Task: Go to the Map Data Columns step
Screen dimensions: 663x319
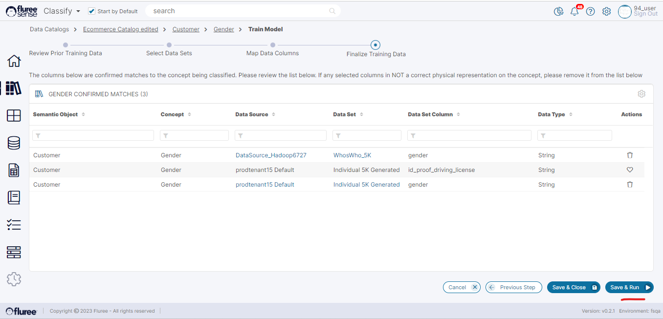Action: (272, 45)
